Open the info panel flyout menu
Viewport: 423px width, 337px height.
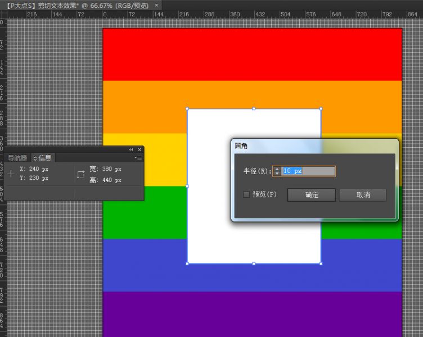(138, 158)
